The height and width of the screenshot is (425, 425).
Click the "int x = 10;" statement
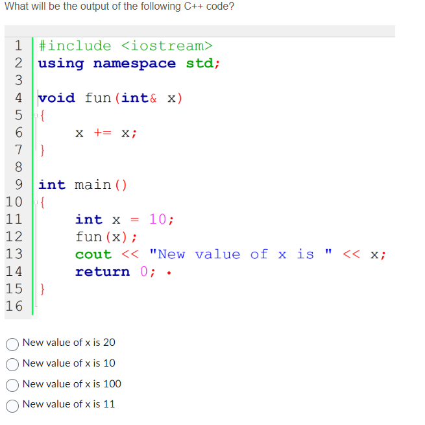point(124,219)
